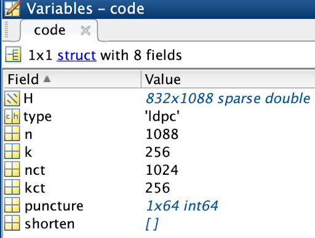315x238 pixels.
Task: Toggle the Field sort arrow
Action: pyautogui.click(x=47, y=79)
